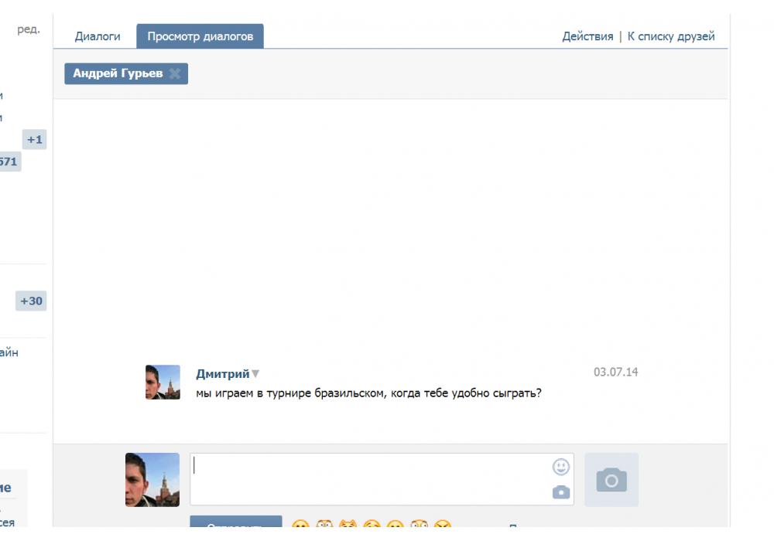Click the small camera icon inside message field
This screenshot has height=541, width=774.
click(x=561, y=492)
